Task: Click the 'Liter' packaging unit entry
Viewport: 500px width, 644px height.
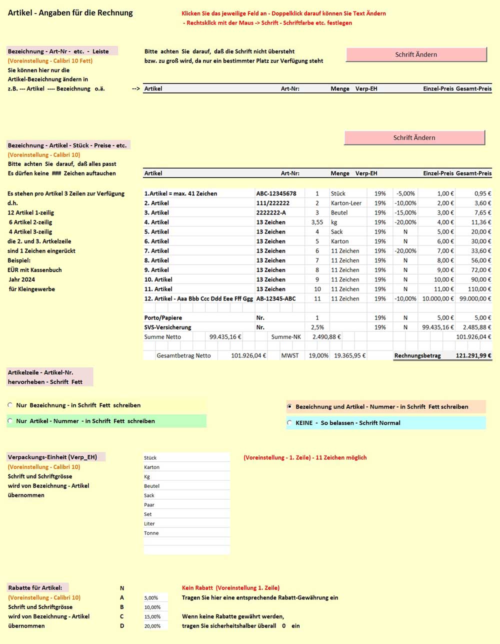Action: [186, 523]
